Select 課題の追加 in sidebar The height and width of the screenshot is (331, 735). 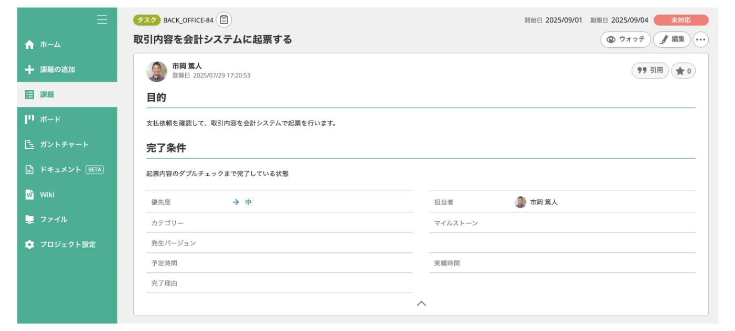coord(67,69)
